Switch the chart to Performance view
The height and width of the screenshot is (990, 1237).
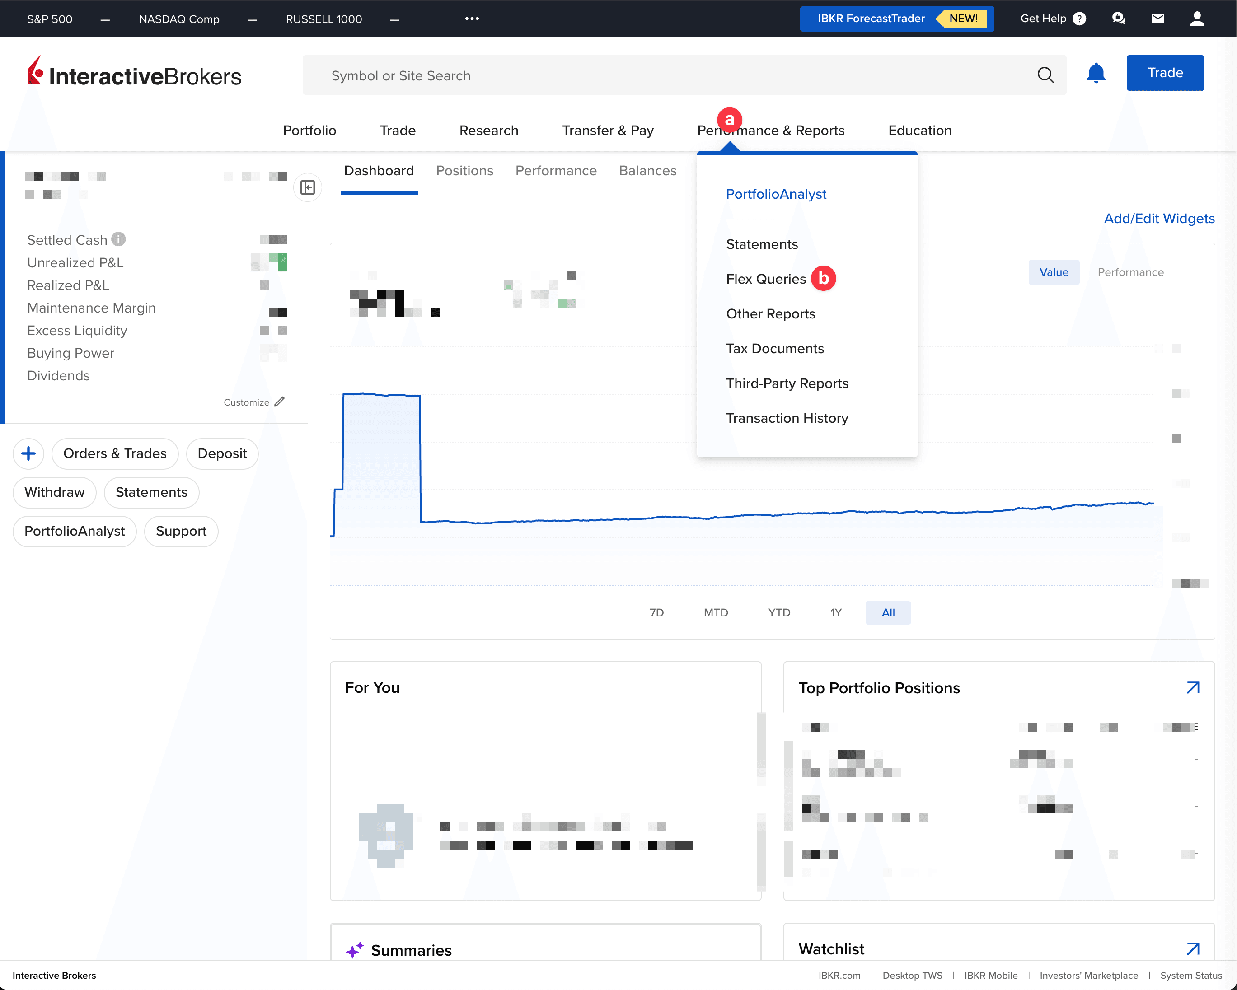pyautogui.click(x=1130, y=272)
